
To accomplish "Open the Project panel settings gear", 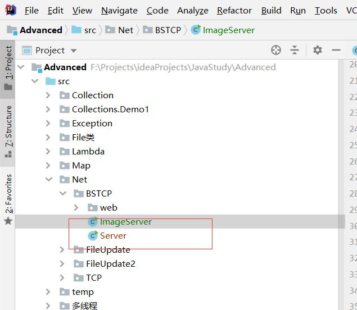I will [318, 50].
